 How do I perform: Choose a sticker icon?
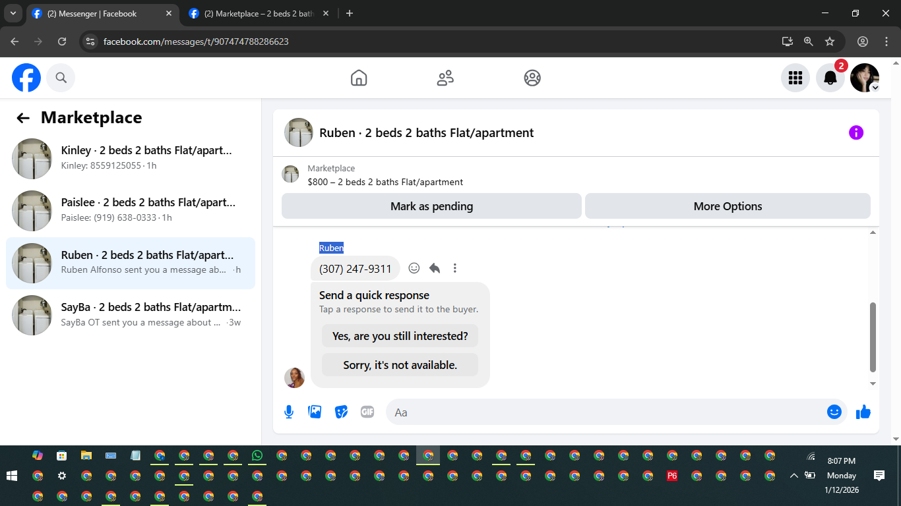(x=341, y=412)
